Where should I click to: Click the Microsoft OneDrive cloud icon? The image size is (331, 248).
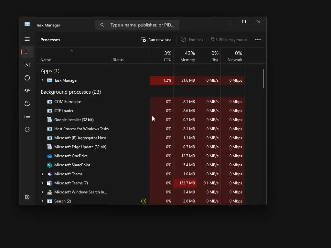(x=49, y=156)
